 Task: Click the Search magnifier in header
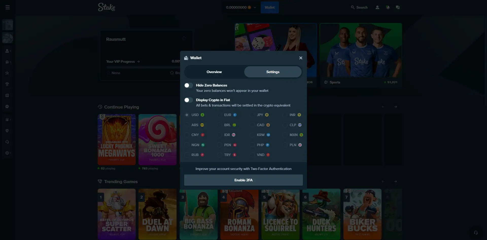tap(353, 7)
